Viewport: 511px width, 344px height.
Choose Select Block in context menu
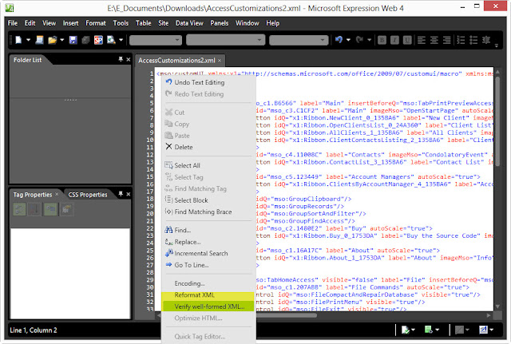208,200
